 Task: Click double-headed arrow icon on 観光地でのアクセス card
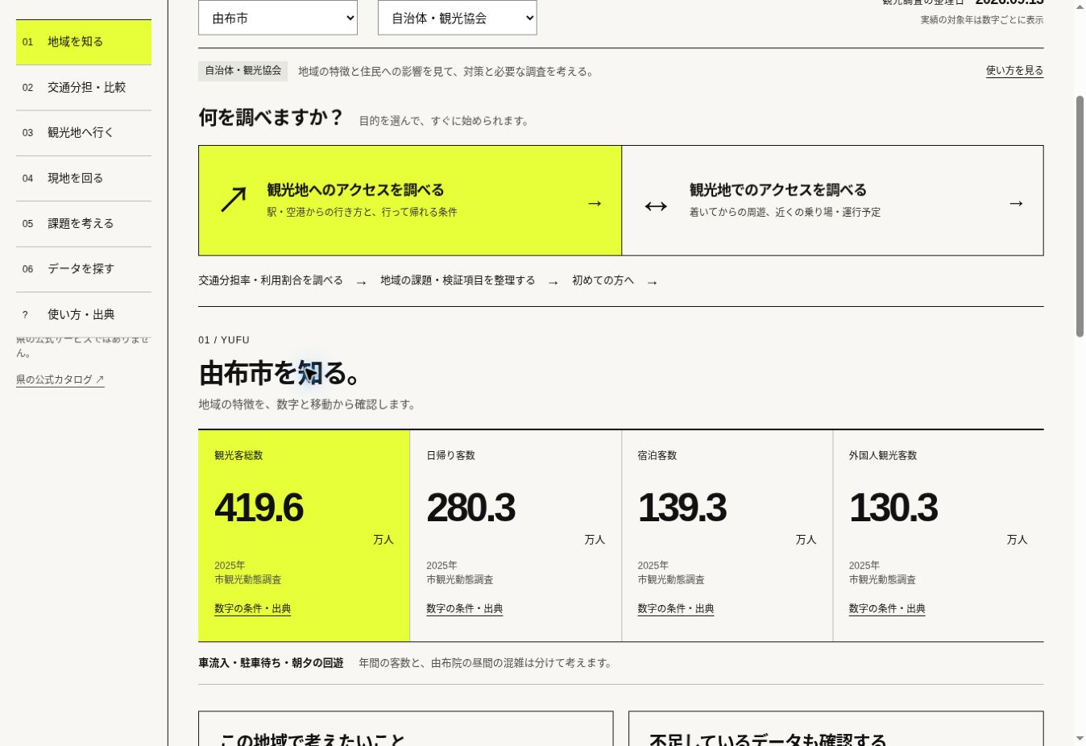(656, 206)
